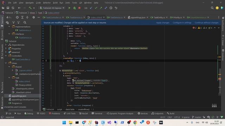
Task: Toggle the IL Viewer tool window on right
Action: coord(223,40)
